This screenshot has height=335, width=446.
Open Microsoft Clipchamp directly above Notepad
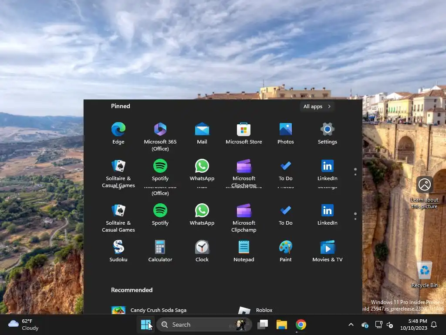244,218
